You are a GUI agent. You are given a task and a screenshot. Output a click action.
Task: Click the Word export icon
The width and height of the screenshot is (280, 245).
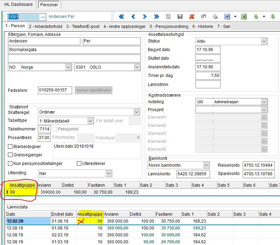click(227, 17)
